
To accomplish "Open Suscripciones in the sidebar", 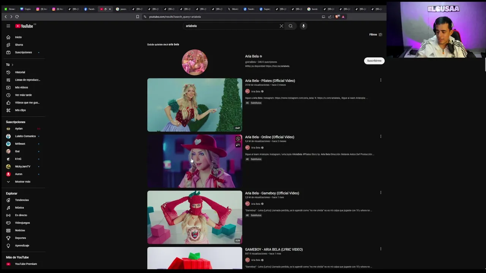I will pos(23,52).
